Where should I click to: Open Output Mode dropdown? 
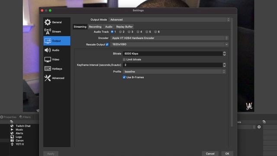point(169,19)
